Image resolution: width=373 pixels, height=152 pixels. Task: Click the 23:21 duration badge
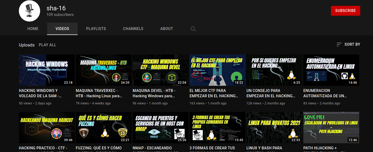(125, 140)
